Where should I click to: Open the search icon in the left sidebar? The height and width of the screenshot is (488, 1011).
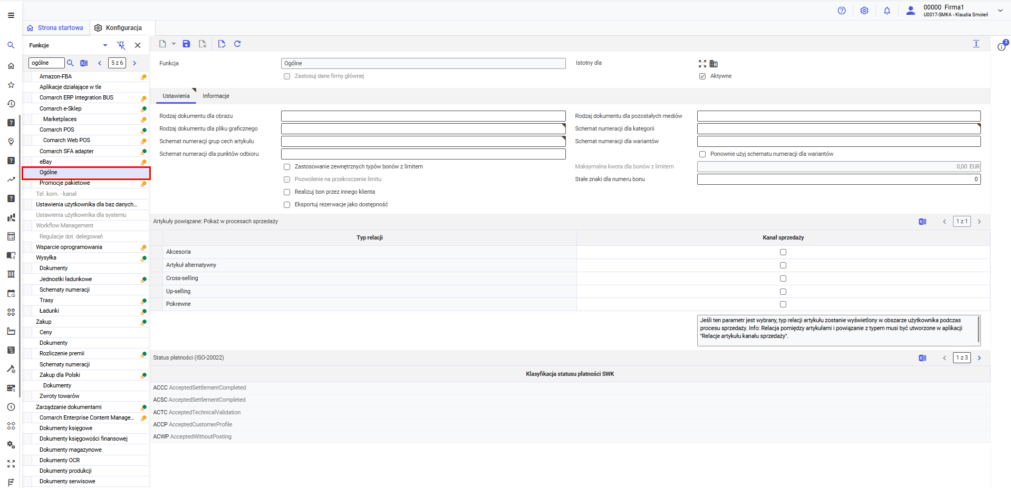coord(11,45)
